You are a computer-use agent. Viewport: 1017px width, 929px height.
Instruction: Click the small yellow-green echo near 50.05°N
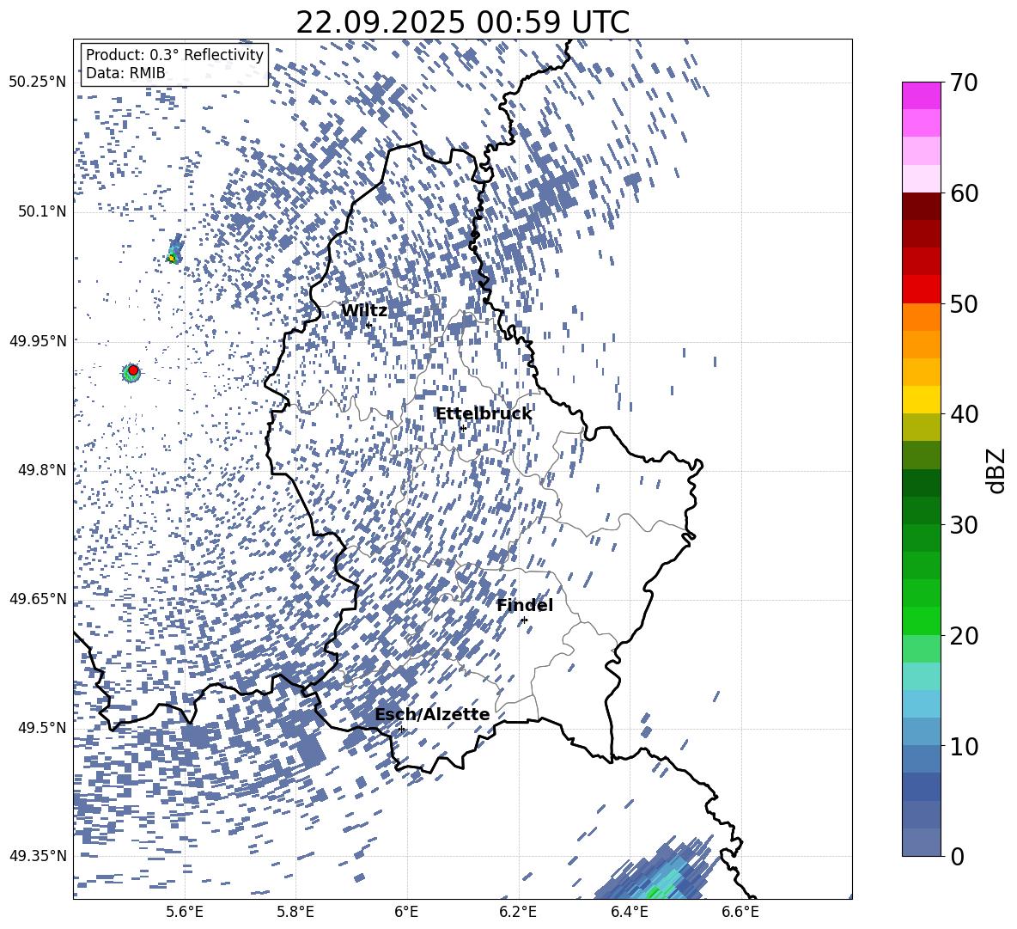172,258
